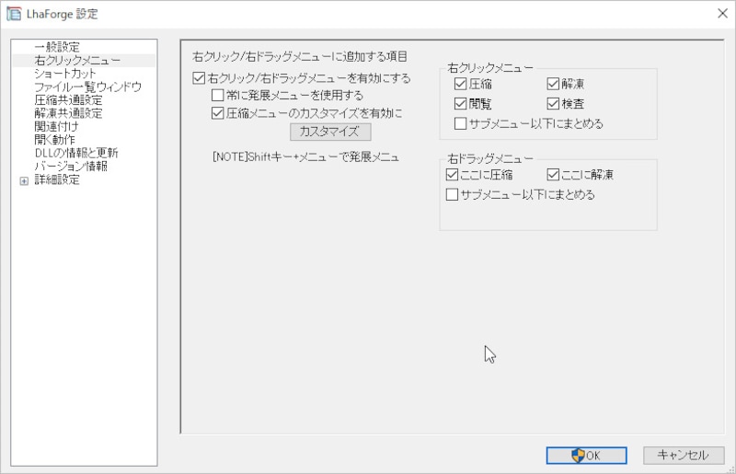The width and height of the screenshot is (736, 474).
Task: Select 解凍共通設定 in the tree
Action: pos(68,113)
